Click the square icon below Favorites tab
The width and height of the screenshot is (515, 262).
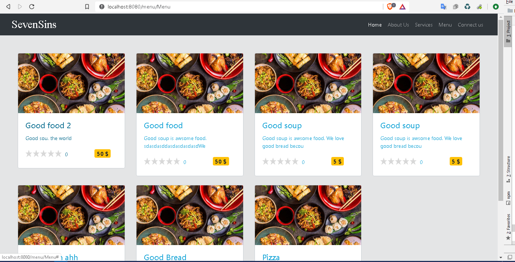(x=510, y=257)
